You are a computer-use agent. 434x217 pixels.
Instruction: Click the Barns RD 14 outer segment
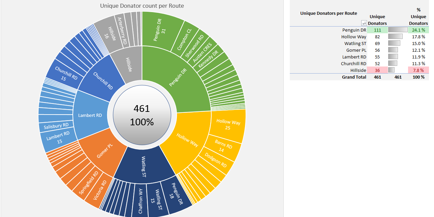(223, 146)
